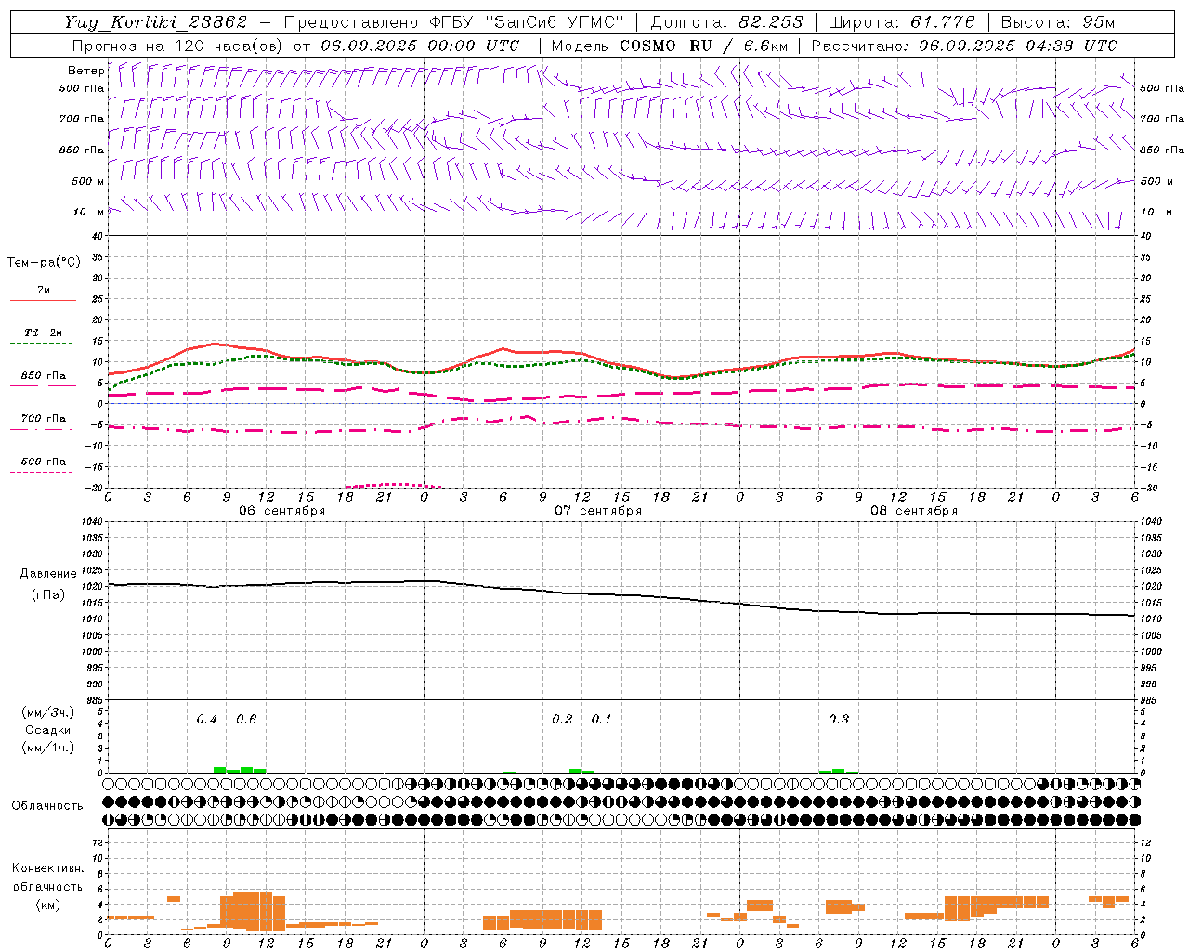Click the Осадки panel label
The height and width of the screenshot is (951, 1189).
(47, 730)
